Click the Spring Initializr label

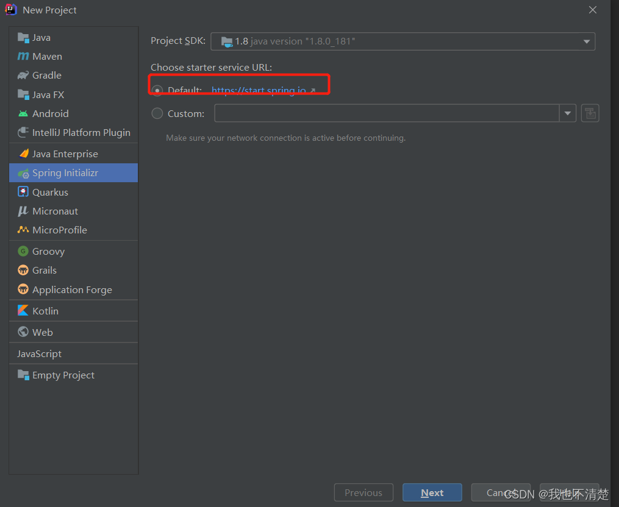(65, 173)
